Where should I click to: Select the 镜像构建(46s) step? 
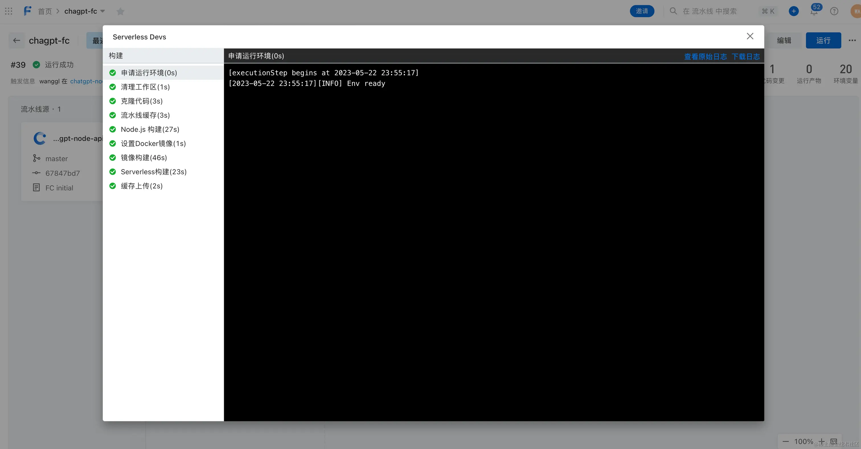click(x=144, y=157)
